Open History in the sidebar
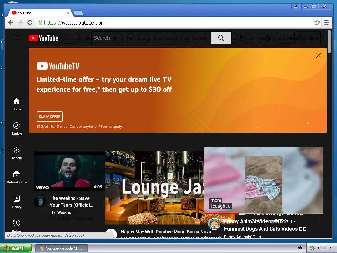Viewport: 337px width, 253px height. pyautogui.click(x=17, y=226)
